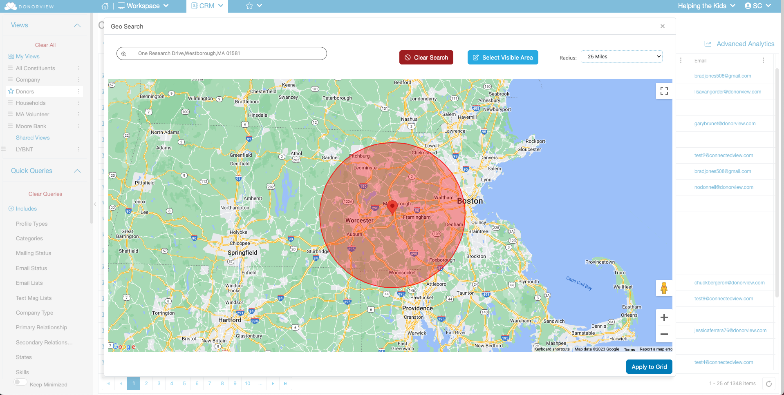Viewport: 784px width, 395px height.
Task: Open options menu for Households view
Action: pyautogui.click(x=78, y=103)
